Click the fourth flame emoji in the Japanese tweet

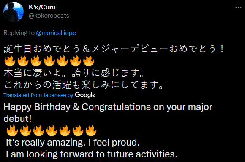pos(49,61)
